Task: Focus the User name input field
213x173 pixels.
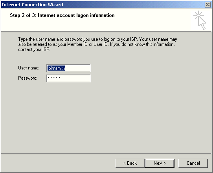Action: [x=68, y=68]
